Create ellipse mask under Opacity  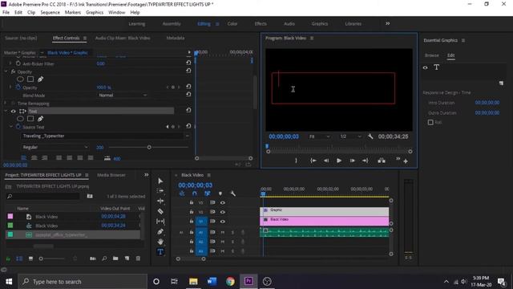click(20, 79)
